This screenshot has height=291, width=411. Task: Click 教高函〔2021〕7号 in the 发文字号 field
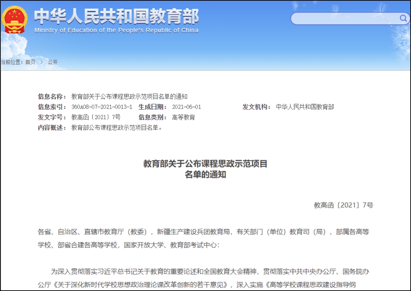96,117
